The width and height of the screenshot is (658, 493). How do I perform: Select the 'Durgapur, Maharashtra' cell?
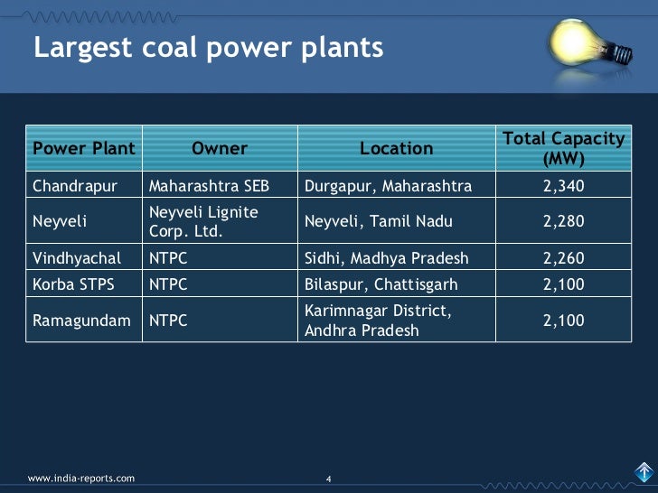[x=397, y=184]
